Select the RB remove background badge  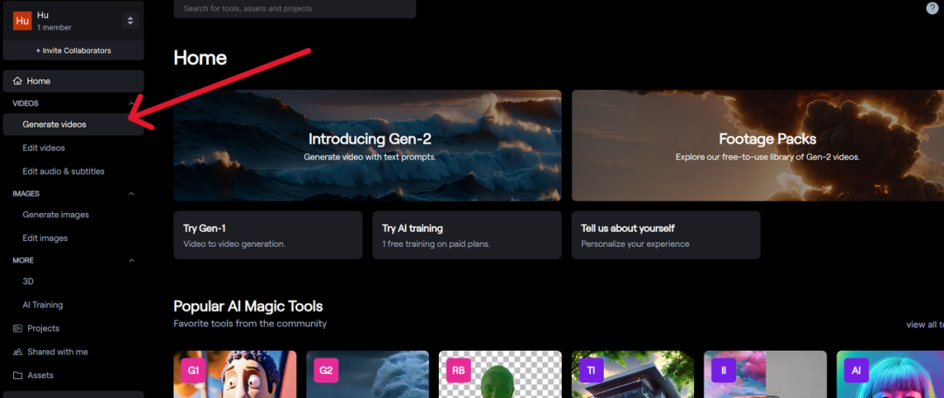[x=459, y=370]
